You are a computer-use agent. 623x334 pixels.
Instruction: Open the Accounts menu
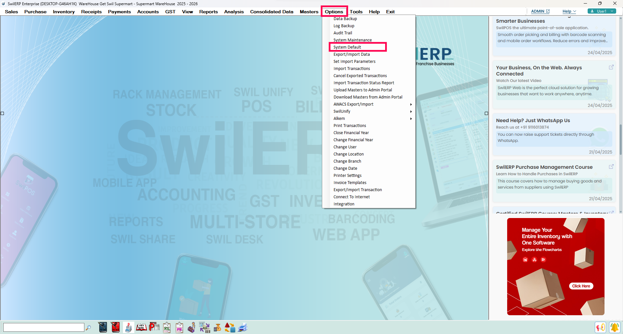(x=148, y=12)
